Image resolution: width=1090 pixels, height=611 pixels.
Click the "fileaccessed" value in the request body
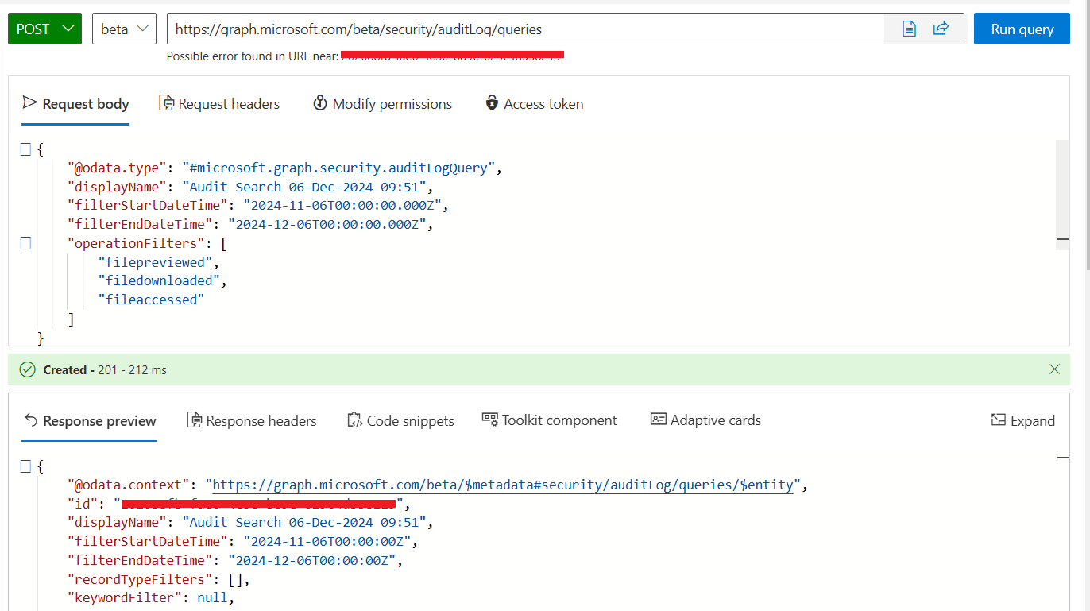[x=151, y=300]
